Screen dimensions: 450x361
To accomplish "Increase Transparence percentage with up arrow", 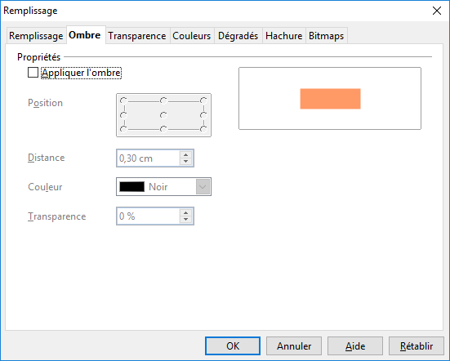I will point(185,213).
